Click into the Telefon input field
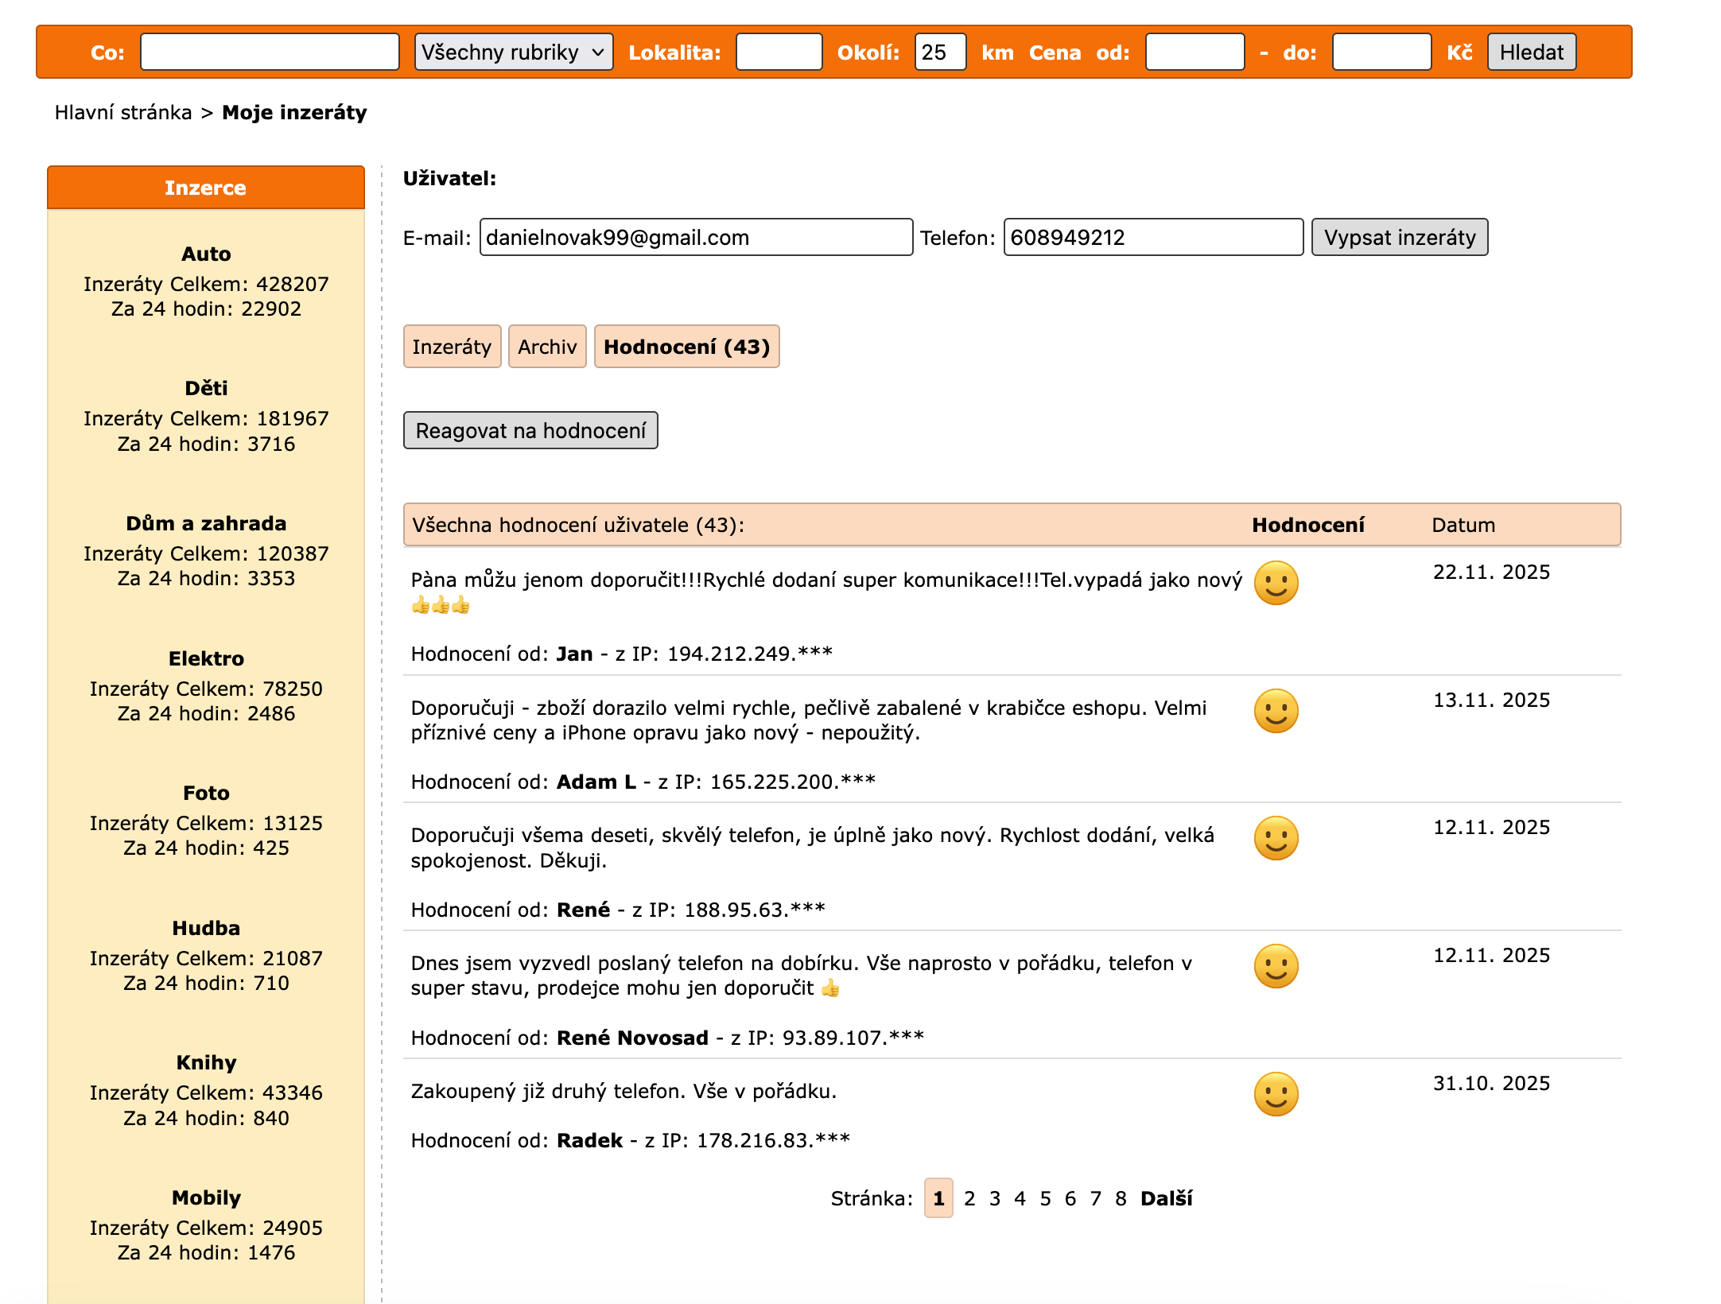This screenshot has width=1721, height=1304. click(1152, 238)
